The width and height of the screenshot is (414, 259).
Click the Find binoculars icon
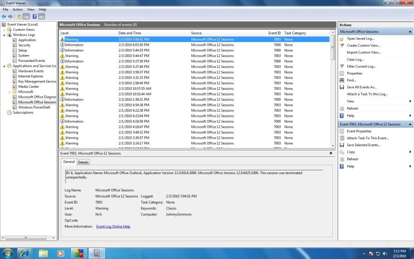point(342,80)
